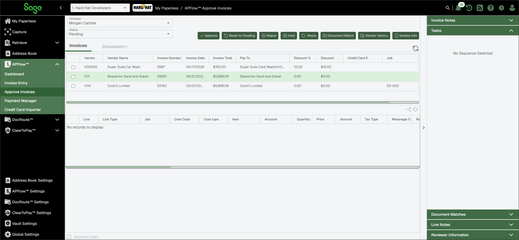Open the RSS feed icon
Viewport: 519px width, 240px height.
(480, 8)
